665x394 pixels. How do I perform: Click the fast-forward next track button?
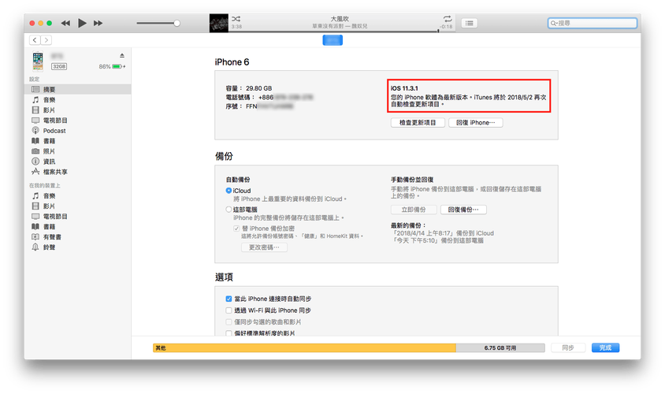[x=98, y=24]
